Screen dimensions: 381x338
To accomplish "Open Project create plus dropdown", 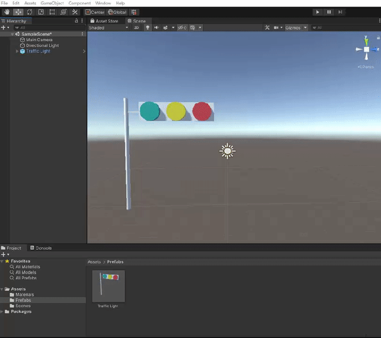I will [x=5, y=254].
